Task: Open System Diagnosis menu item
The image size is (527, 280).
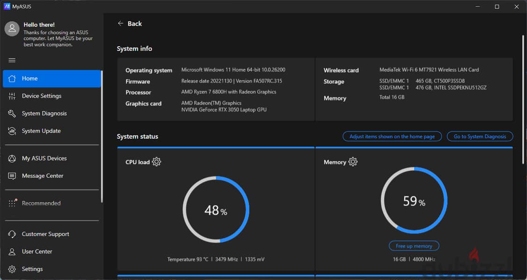Action: pyautogui.click(x=52, y=113)
